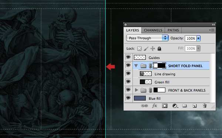Screen dimensions: 222x138
Task: Switch to the PATHS tab
Action: point(173,30)
